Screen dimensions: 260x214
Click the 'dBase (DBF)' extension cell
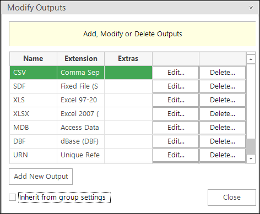point(81,141)
